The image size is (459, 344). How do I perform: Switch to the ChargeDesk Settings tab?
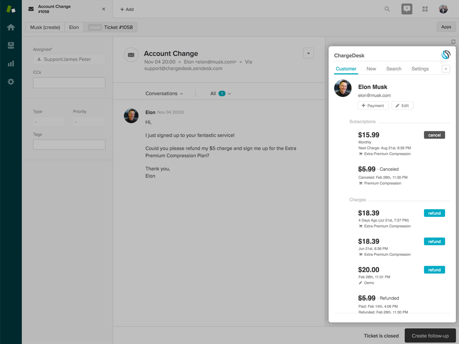click(x=420, y=69)
